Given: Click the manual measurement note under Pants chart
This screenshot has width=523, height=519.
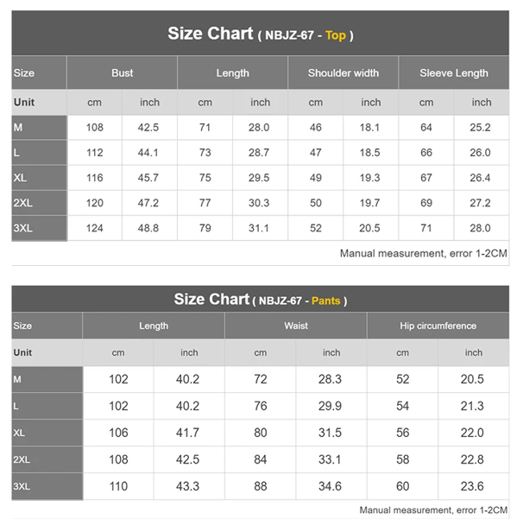Looking at the screenshot, I should (433, 510).
